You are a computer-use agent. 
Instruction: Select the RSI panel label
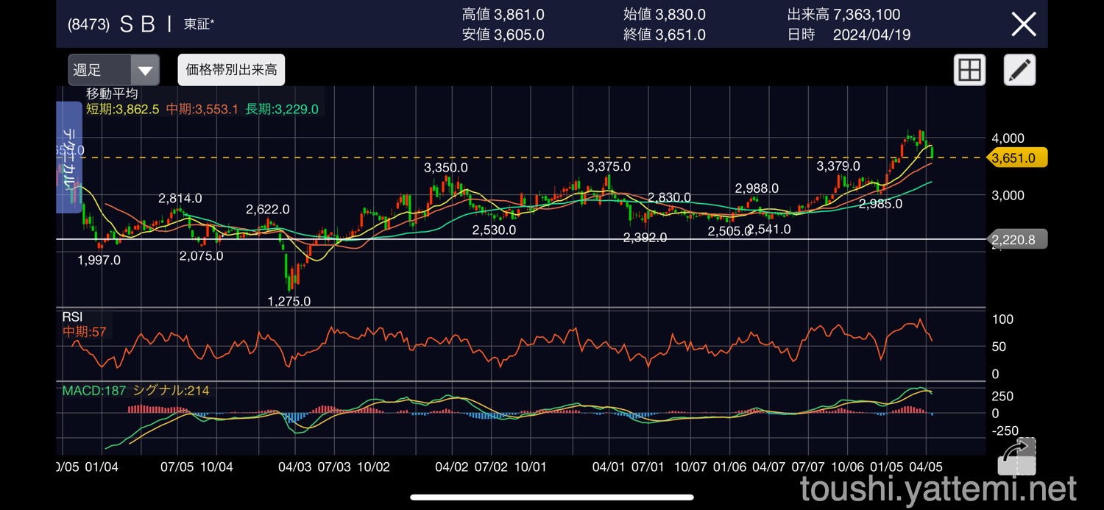coord(72,316)
